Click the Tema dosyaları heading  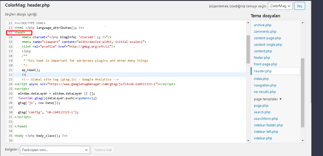coord(265,16)
